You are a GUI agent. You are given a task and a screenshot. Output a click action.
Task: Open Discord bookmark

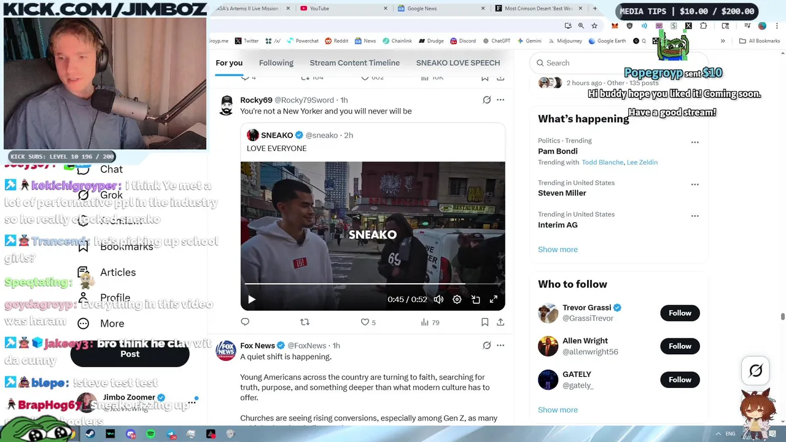coord(463,41)
